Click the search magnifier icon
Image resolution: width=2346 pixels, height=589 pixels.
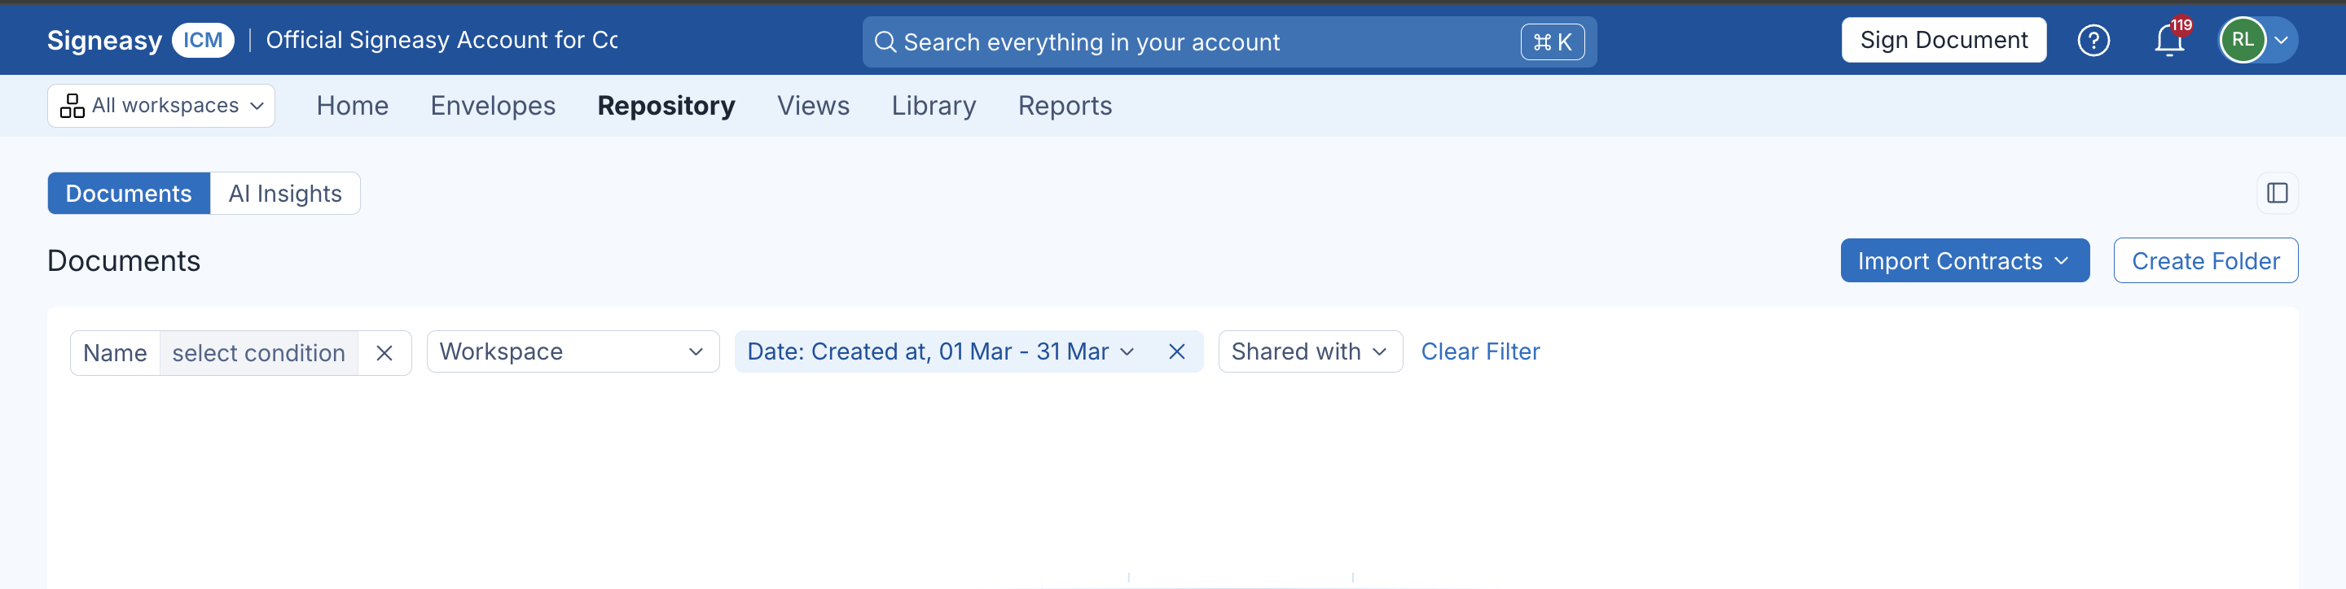(885, 41)
